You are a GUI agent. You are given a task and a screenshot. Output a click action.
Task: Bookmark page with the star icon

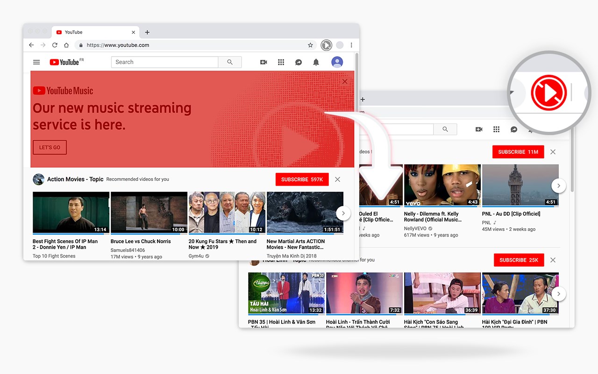point(310,45)
